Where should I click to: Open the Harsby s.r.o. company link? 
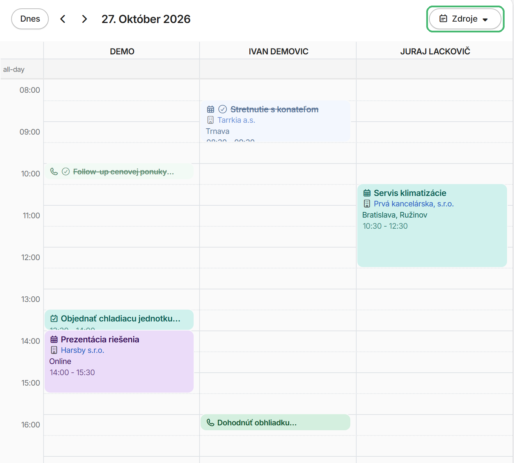pyautogui.click(x=83, y=350)
